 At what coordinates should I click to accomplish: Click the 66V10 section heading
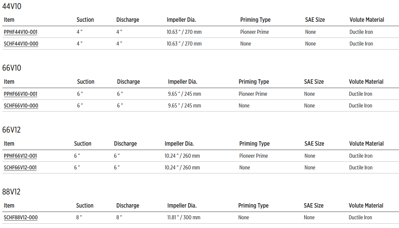(x=12, y=68)
